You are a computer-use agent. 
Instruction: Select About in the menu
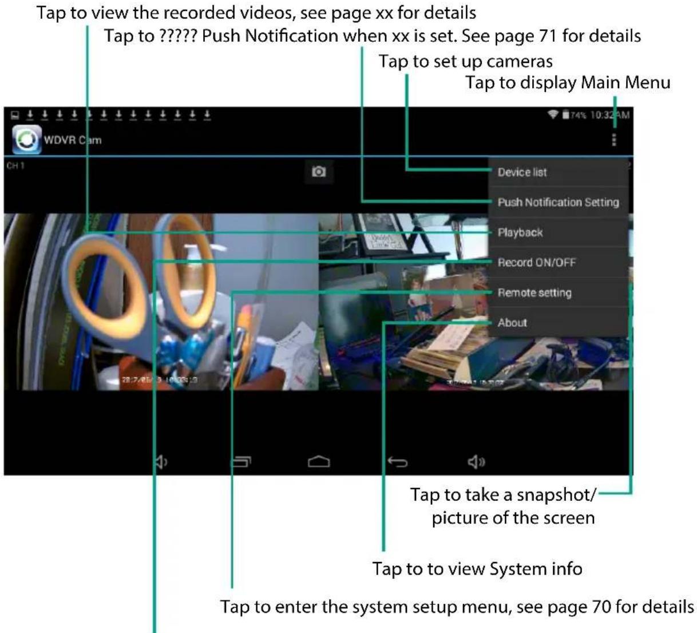pos(558,322)
